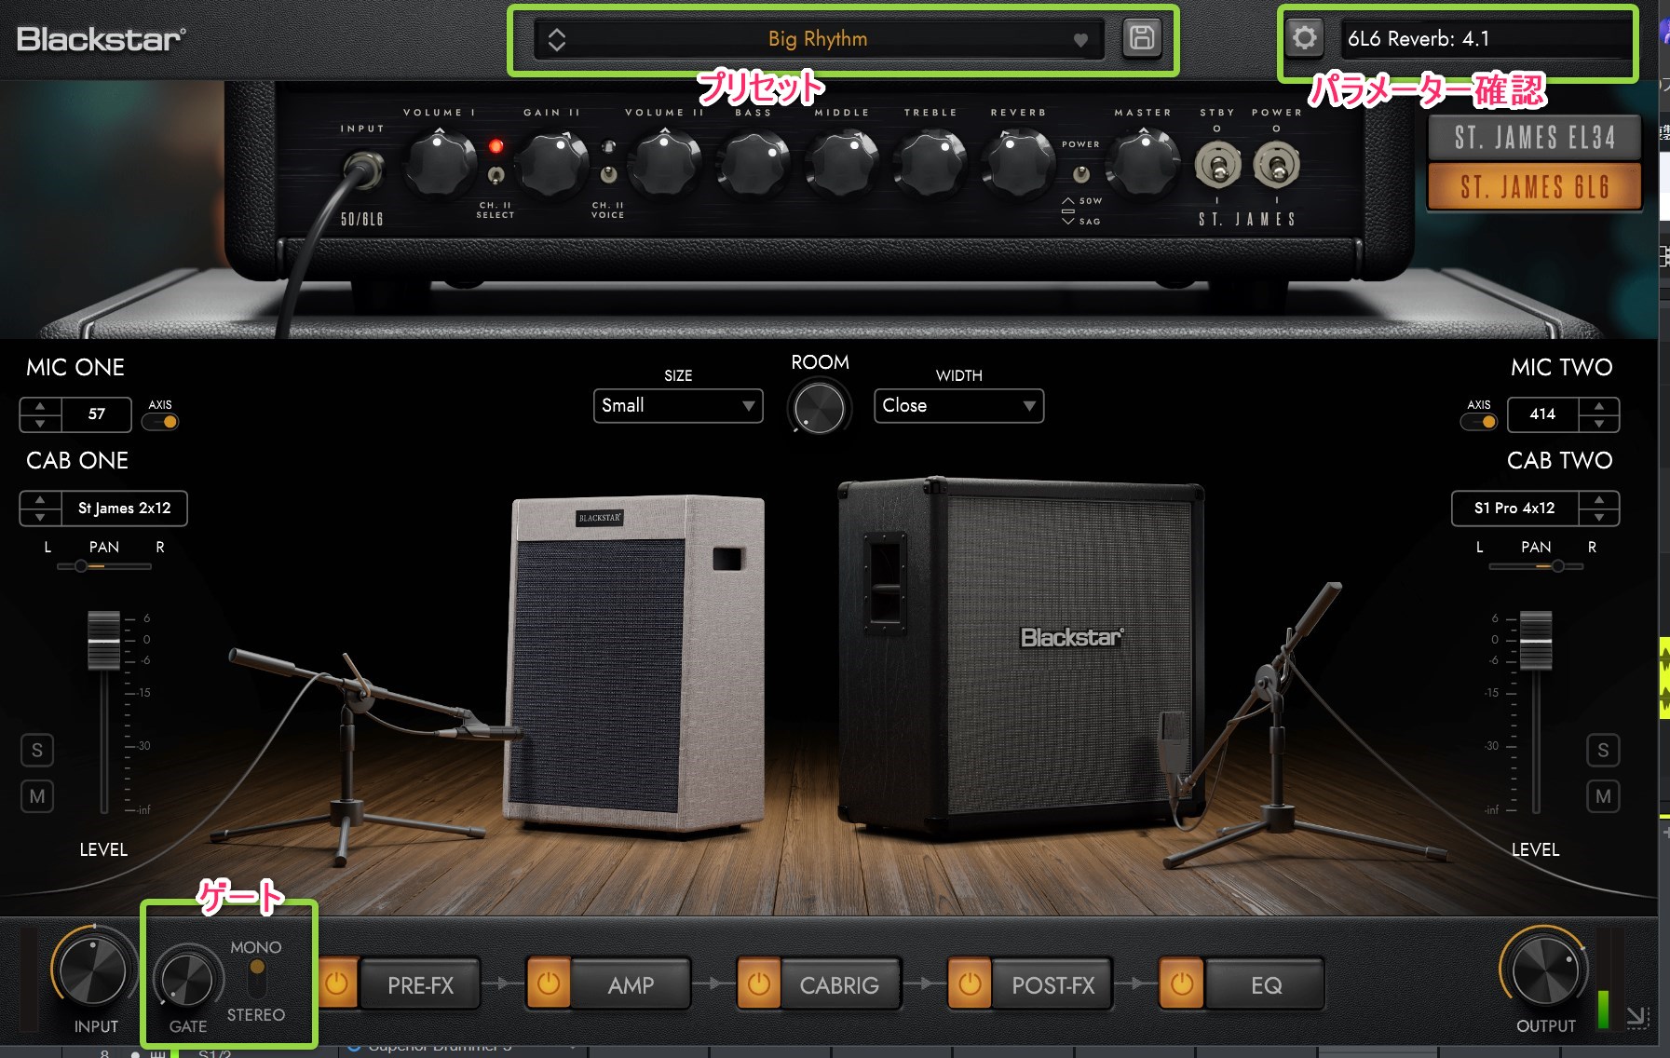Toggle the Mic Two AXIS switch

[x=1479, y=422]
